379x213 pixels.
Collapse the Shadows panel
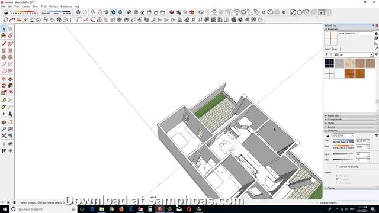pos(326,131)
